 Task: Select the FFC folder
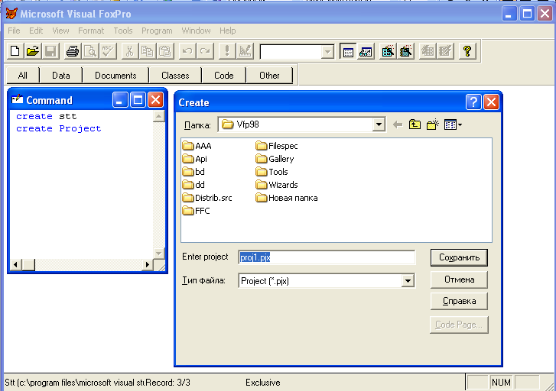196,211
